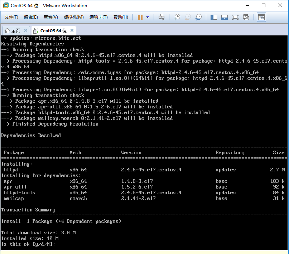This screenshot has width=289, height=254.
Task: Close the 主页 tab
Action: [x=26, y=30]
